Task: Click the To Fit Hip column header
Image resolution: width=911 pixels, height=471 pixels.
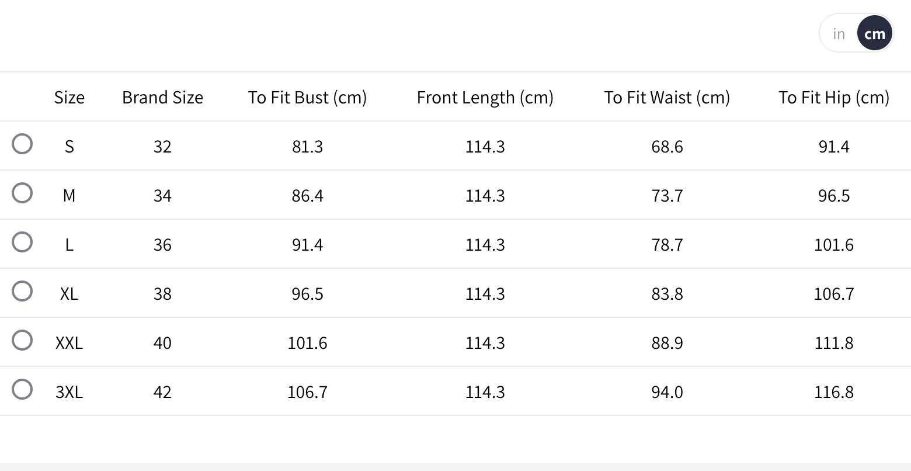Action: [833, 98]
